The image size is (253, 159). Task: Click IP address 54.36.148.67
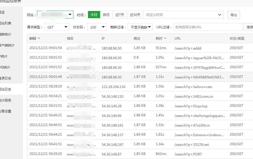(111, 154)
